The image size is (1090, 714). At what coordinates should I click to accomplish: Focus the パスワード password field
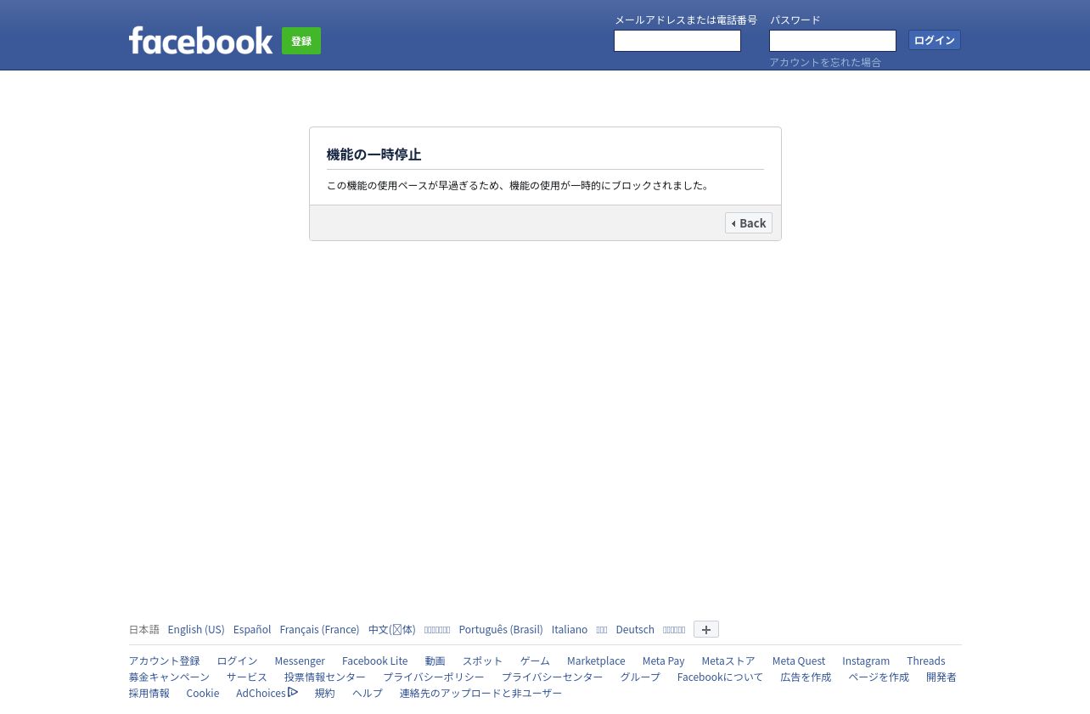(833, 41)
